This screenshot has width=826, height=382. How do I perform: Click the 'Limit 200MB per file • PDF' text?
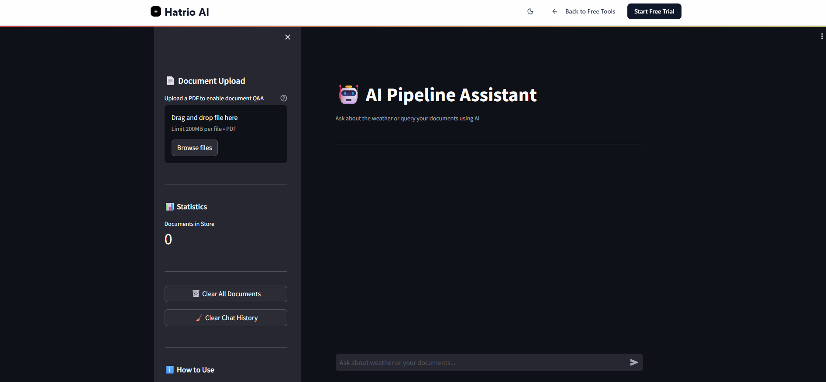pyautogui.click(x=204, y=129)
